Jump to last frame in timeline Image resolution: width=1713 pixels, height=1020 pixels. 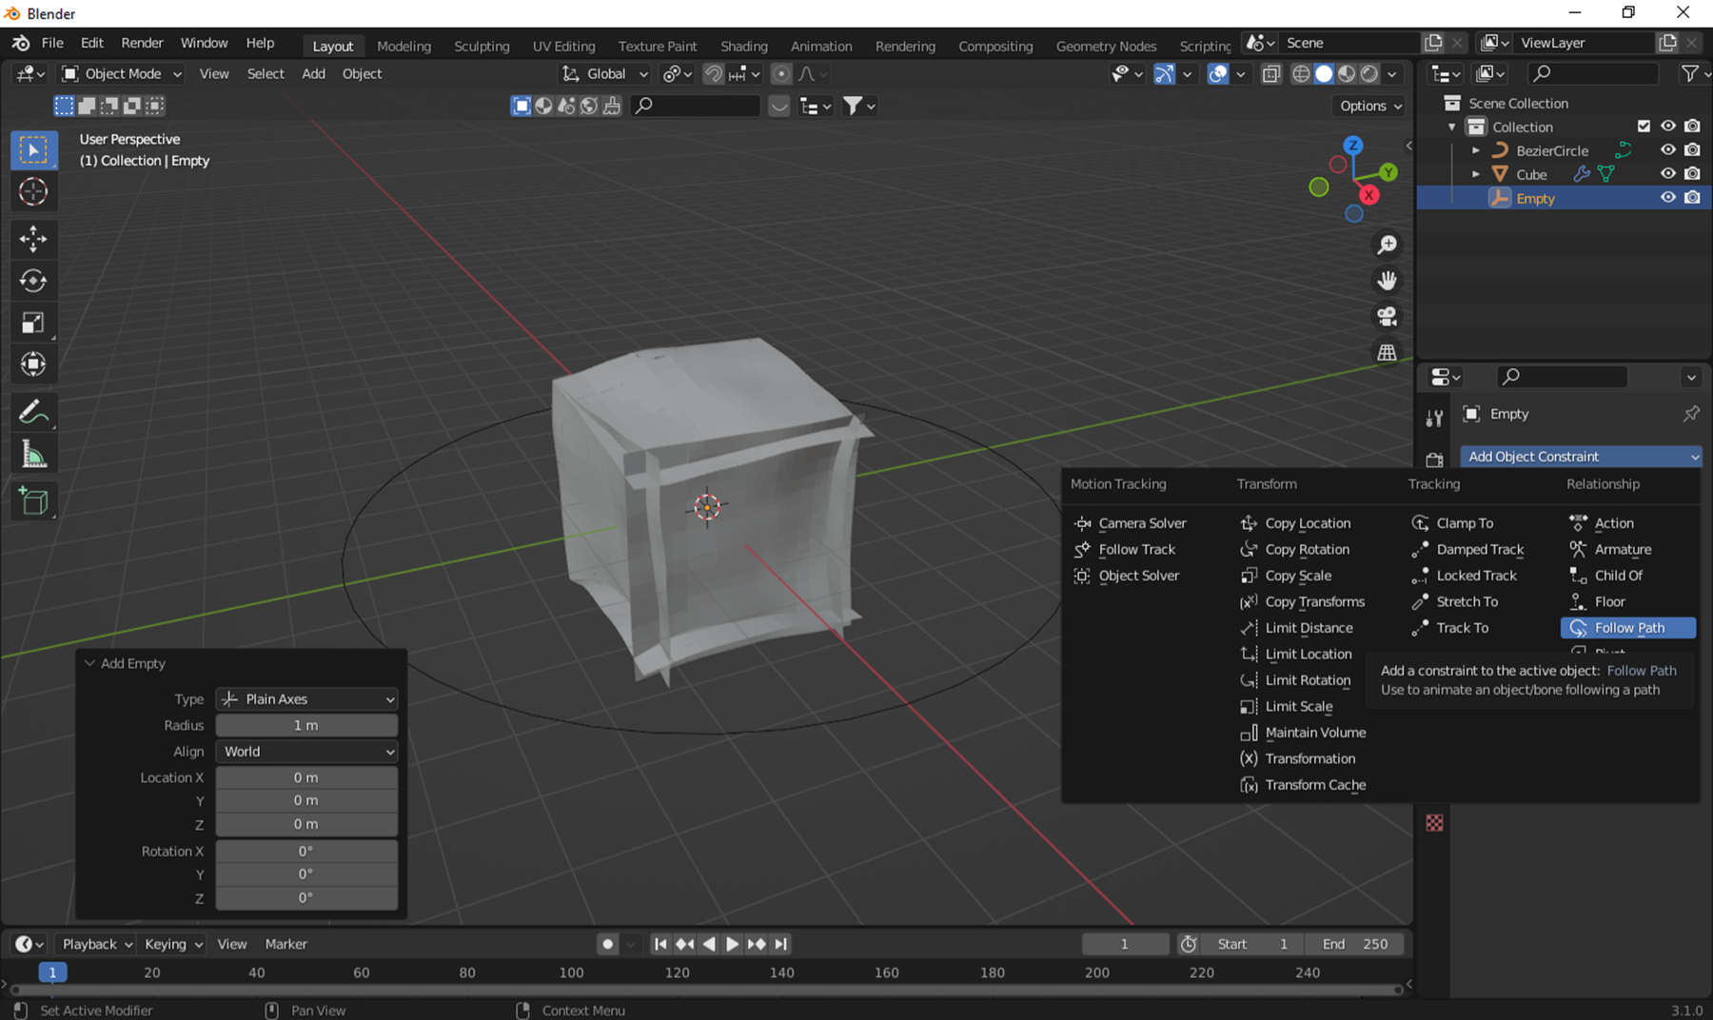(x=780, y=944)
